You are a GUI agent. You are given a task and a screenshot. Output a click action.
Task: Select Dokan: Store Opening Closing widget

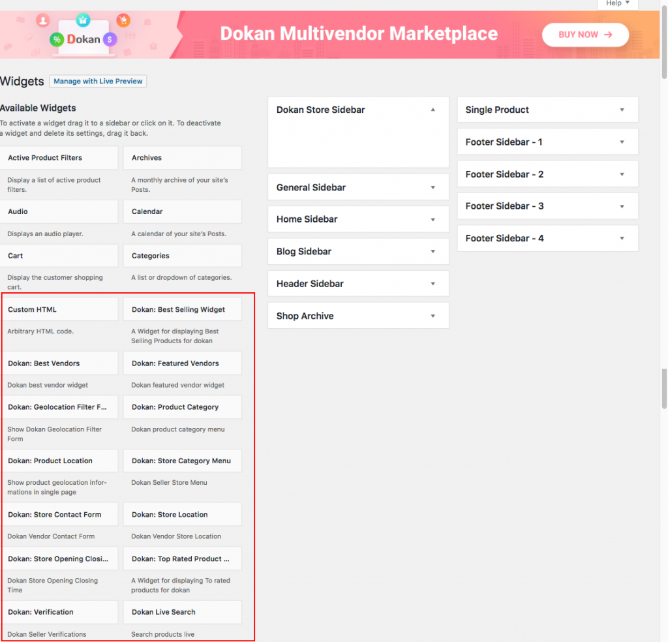point(59,558)
